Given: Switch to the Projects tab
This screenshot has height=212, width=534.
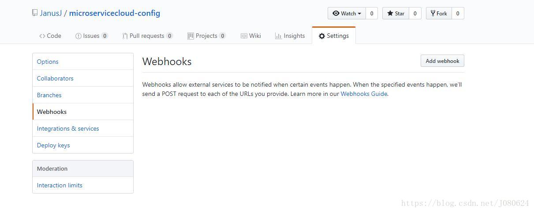Looking at the screenshot, I should 207,36.
